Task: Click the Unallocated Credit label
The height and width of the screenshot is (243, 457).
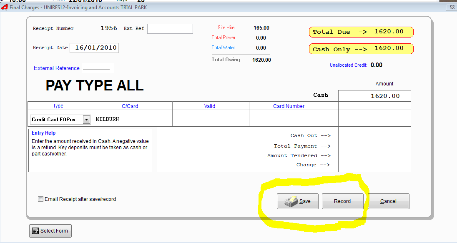Action: coord(349,65)
